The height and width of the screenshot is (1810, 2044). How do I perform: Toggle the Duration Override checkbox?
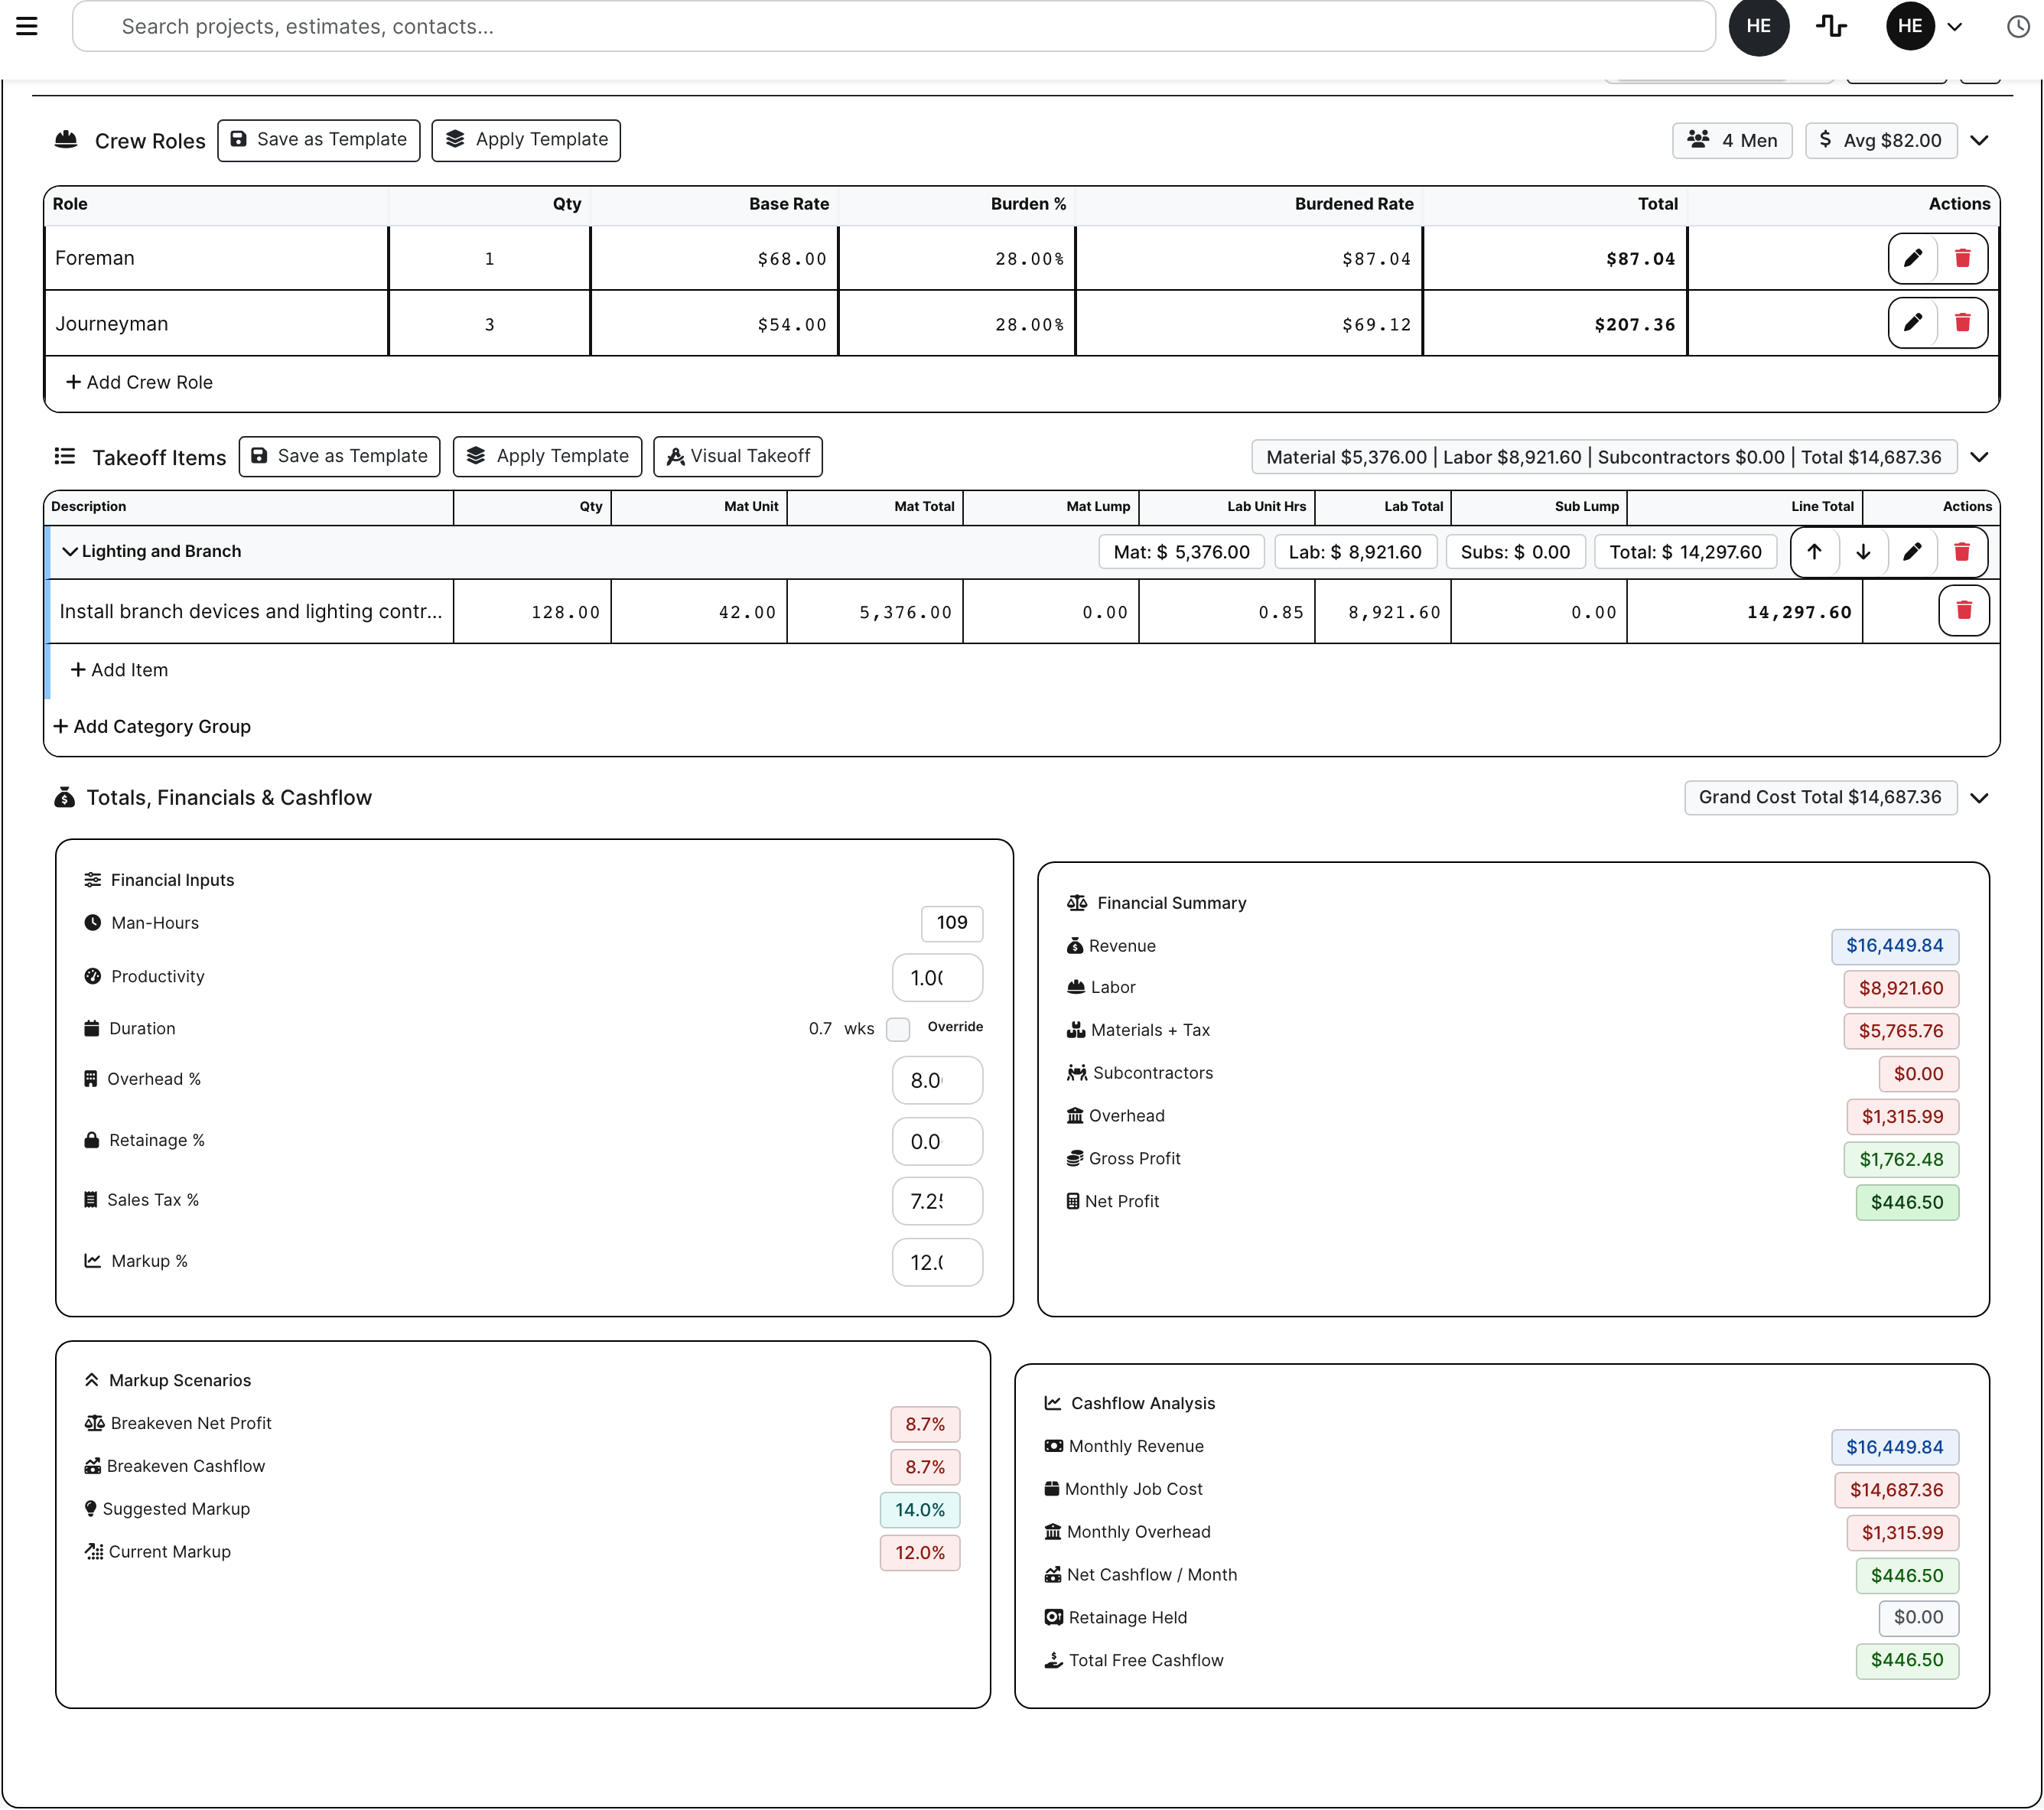[898, 1029]
